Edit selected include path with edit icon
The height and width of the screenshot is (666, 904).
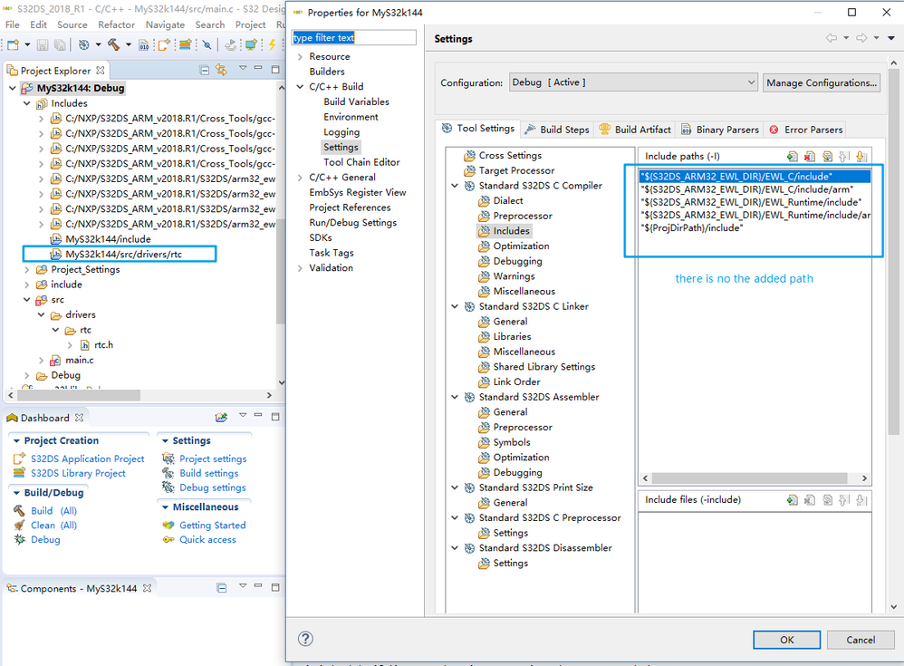[x=827, y=156]
